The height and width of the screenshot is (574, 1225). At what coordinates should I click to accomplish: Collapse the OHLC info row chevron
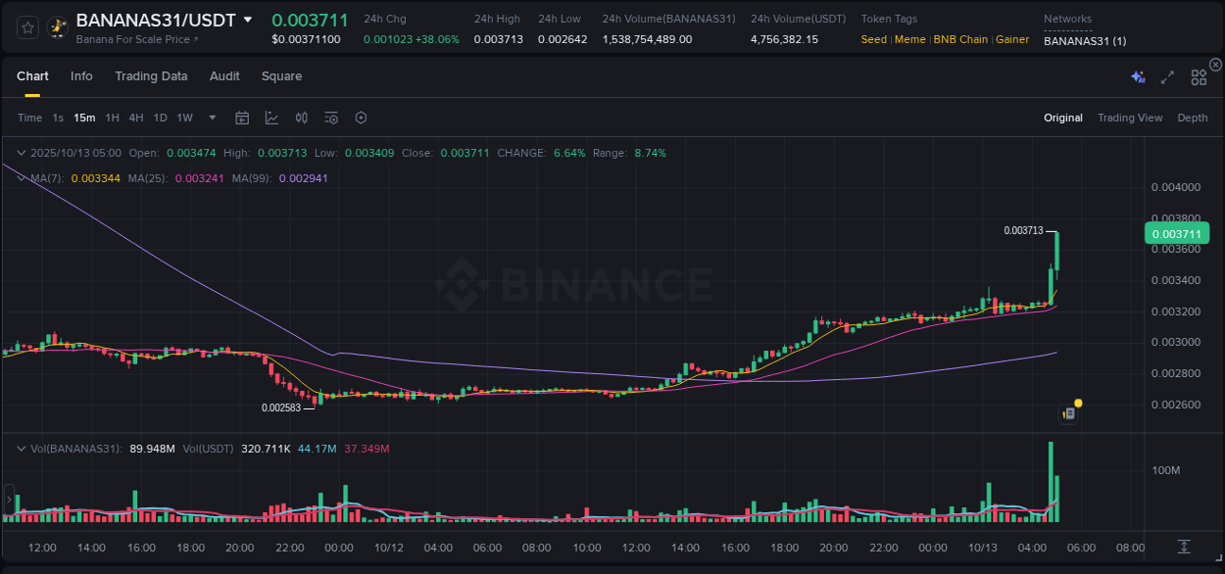pyautogui.click(x=22, y=153)
